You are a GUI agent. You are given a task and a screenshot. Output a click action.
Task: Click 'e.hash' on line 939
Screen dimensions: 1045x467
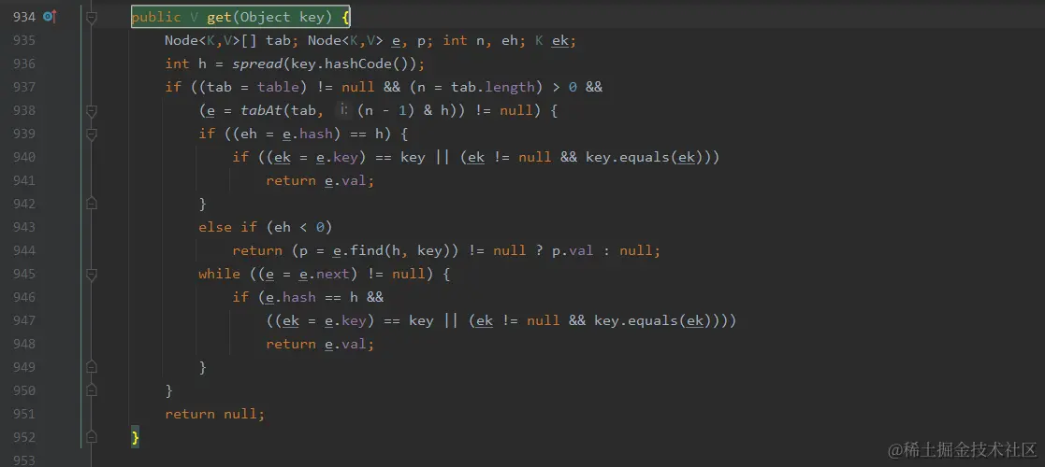(x=307, y=134)
